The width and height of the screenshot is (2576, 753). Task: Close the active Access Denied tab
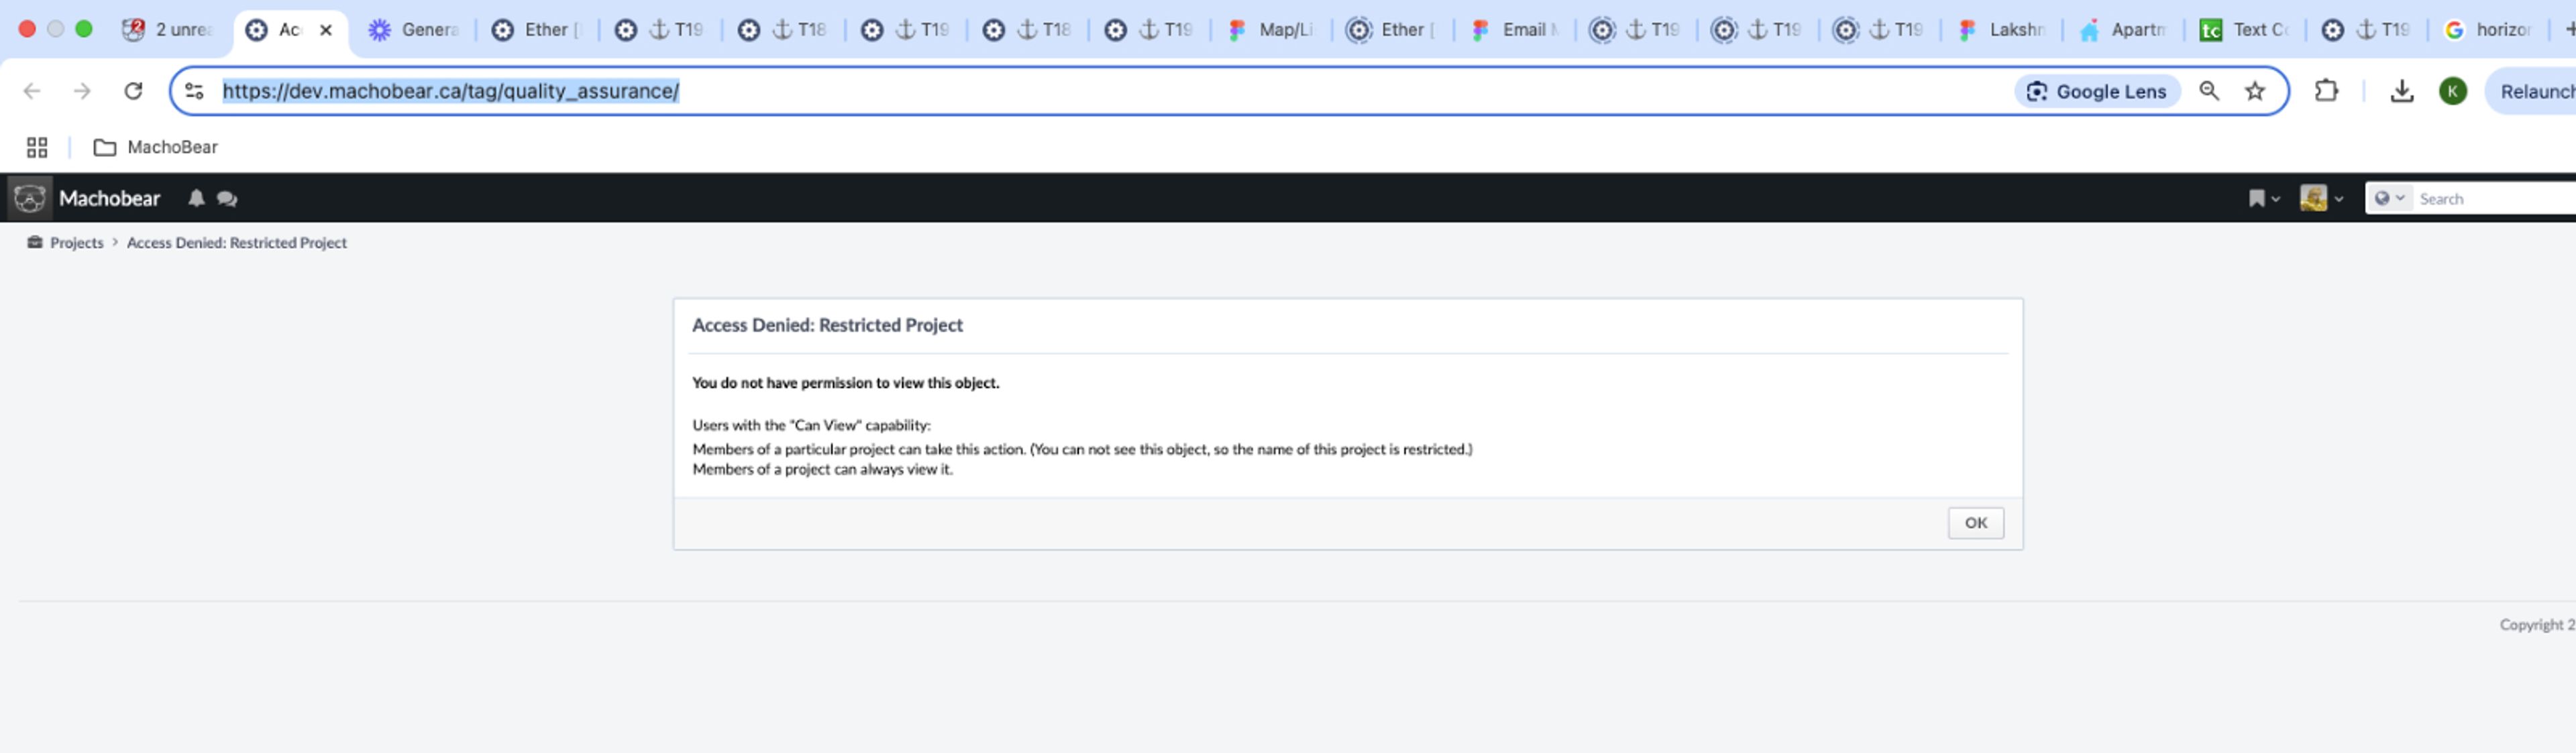[x=326, y=30]
